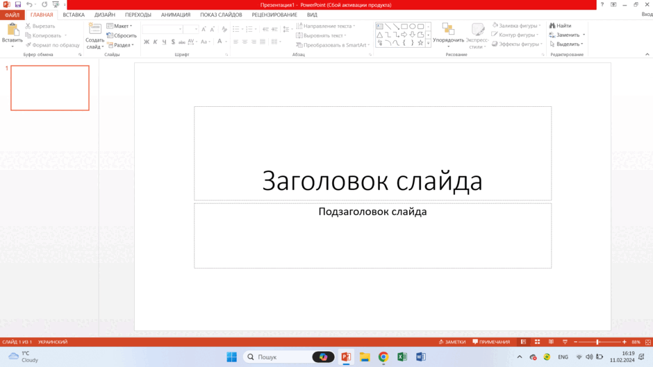Clear all formatting icon
Screen dimensions: 653x367
[x=224, y=29]
